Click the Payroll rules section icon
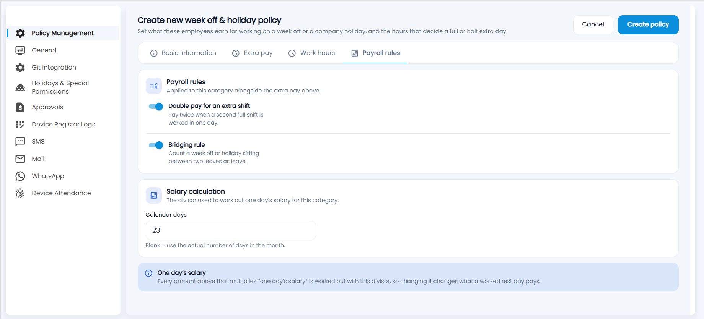The image size is (704, 319). [x=154, y=86]
